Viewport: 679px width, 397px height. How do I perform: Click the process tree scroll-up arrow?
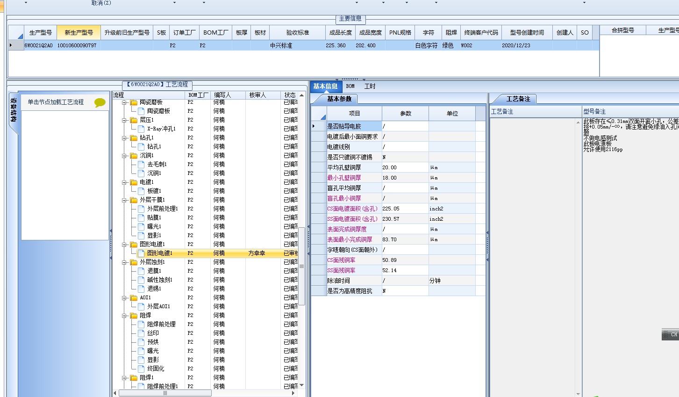pyautogui.click(x=301, y=95)
